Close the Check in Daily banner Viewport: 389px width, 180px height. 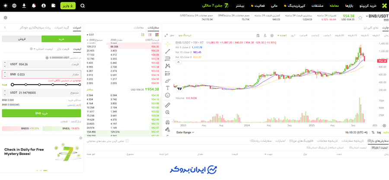81,138
